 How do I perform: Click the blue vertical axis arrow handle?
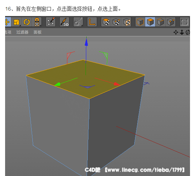click(x=86, y=43)
